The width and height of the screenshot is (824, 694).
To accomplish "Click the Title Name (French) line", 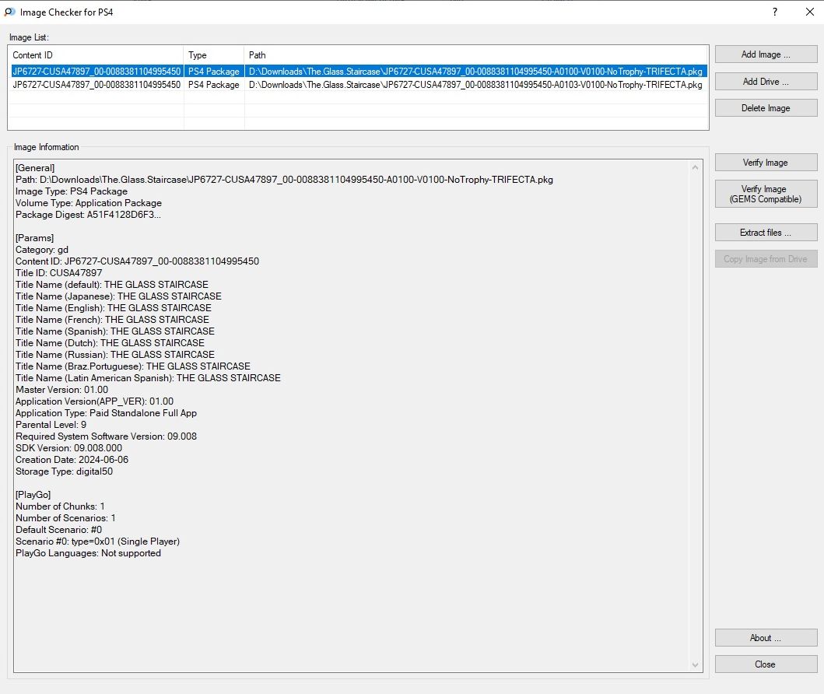I will point(112,320).
